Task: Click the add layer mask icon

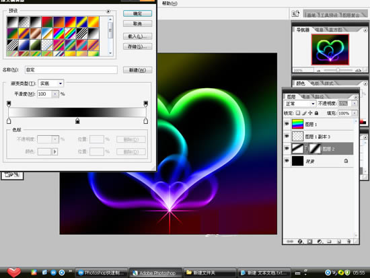Action: coord(310,242)
